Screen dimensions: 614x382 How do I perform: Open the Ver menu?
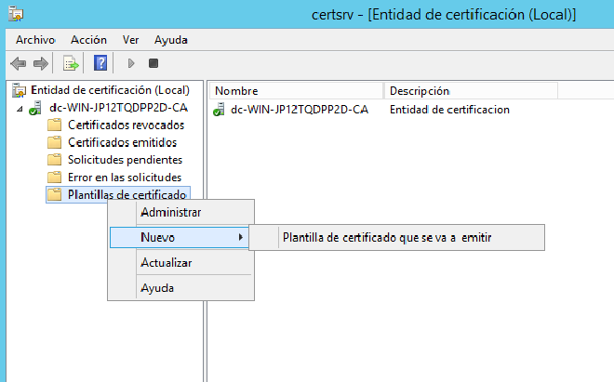[x=131, y=40]
